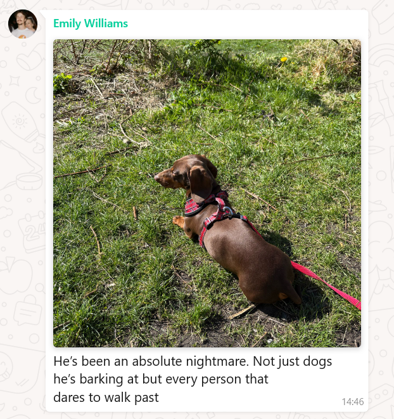Select the last line "dares to walk past"
This screenshot has width=394, height=419.
(x=106, y=397)
